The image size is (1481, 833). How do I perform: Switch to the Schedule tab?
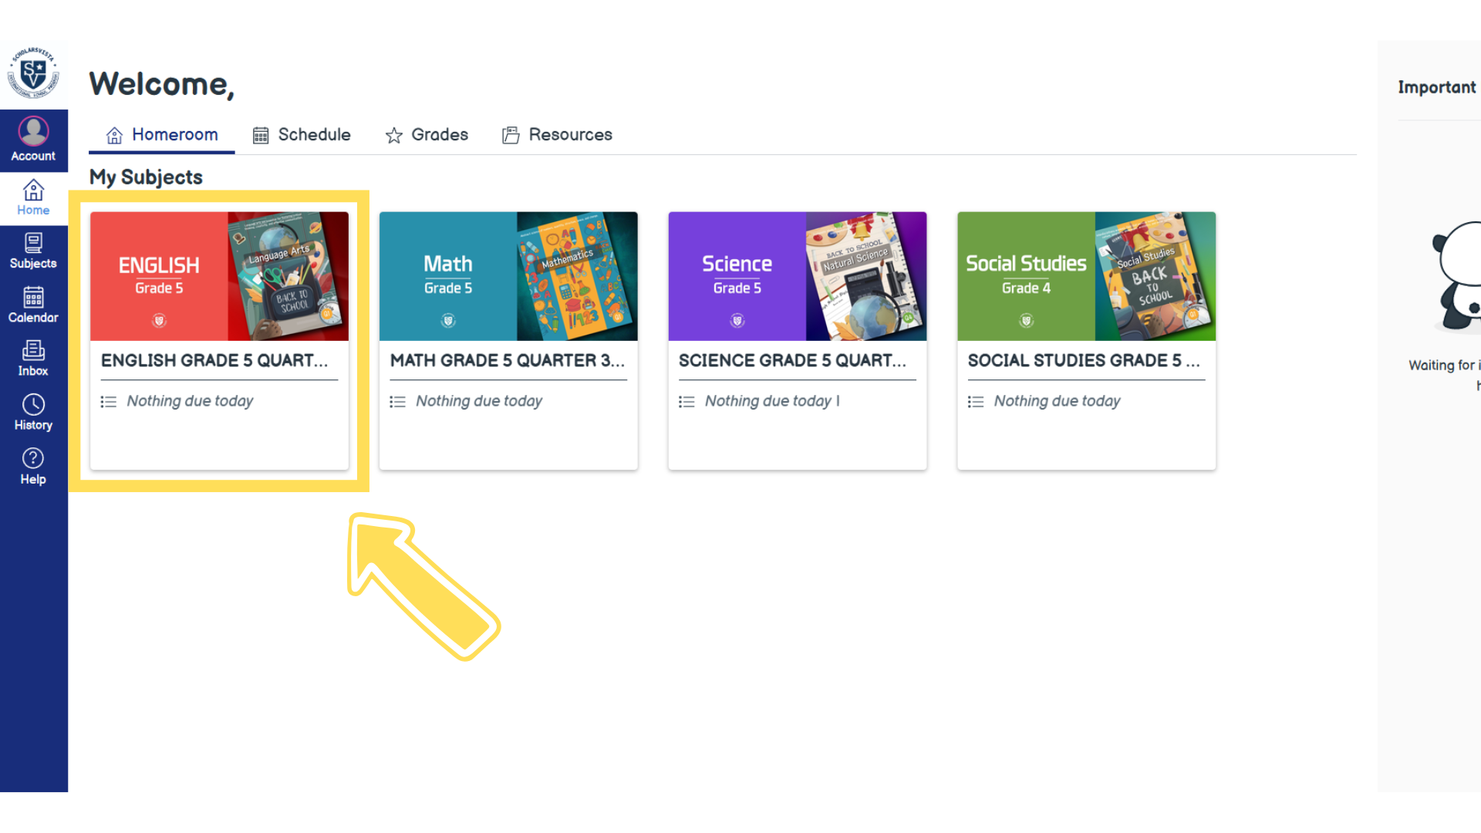[302, 135]
